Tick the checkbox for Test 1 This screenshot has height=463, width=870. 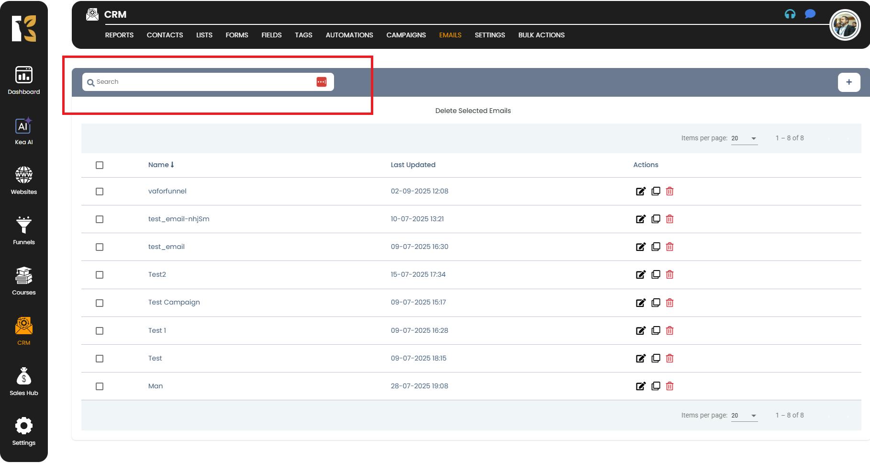(100, 331)
